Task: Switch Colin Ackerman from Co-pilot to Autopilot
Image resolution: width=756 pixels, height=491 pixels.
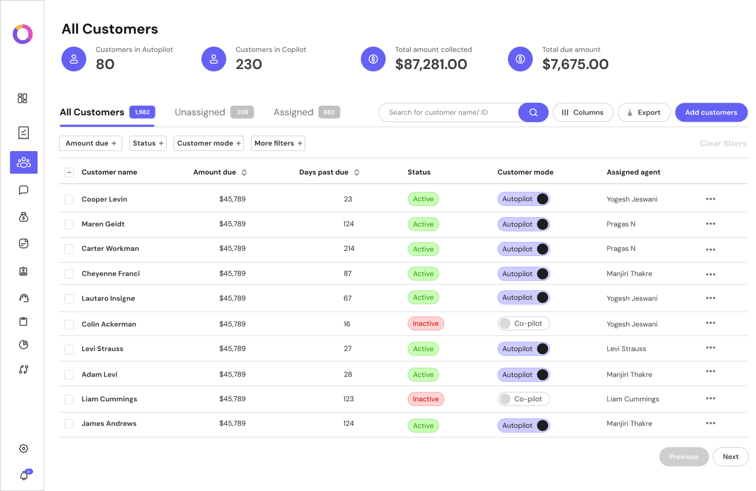Action: [523, 323]
